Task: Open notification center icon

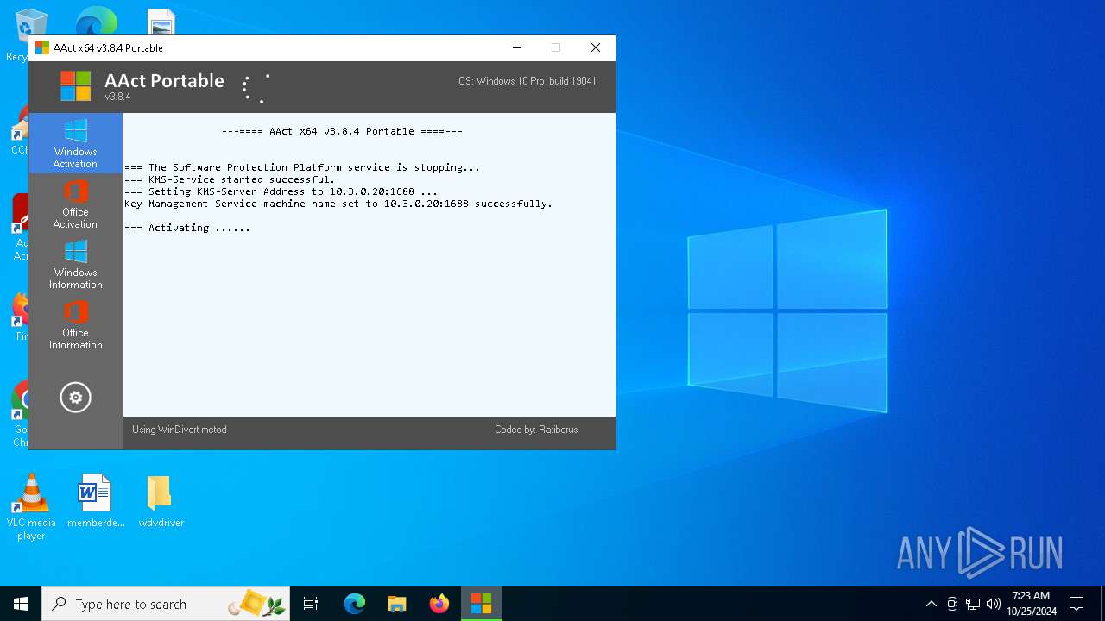Action: click(1077, 604)
